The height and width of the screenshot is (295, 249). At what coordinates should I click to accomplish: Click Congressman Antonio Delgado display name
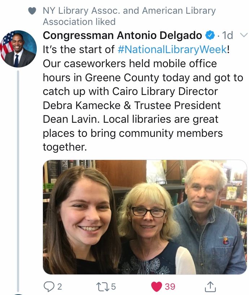(x=122, y=35)
